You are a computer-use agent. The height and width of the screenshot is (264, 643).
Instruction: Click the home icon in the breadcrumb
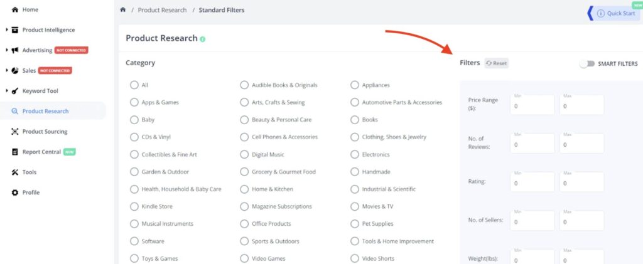coord(123,10)
